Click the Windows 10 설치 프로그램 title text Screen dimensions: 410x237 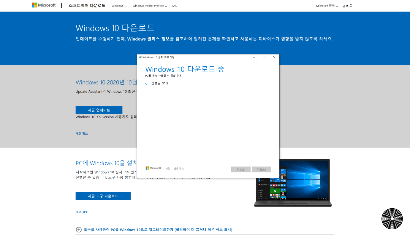point(159,57)
